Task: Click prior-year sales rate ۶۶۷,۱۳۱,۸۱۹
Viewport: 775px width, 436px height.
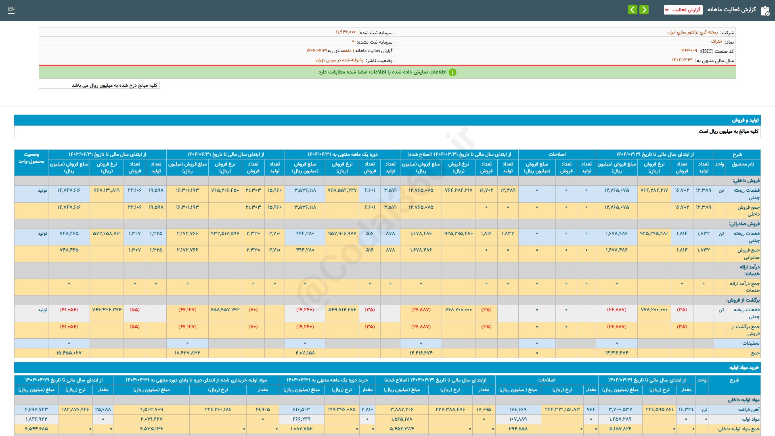Action: 107,190
